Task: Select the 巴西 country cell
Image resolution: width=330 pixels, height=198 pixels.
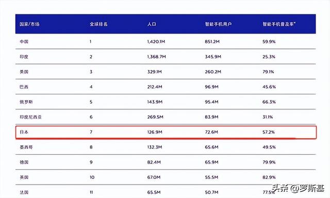Action: [24, 87]
